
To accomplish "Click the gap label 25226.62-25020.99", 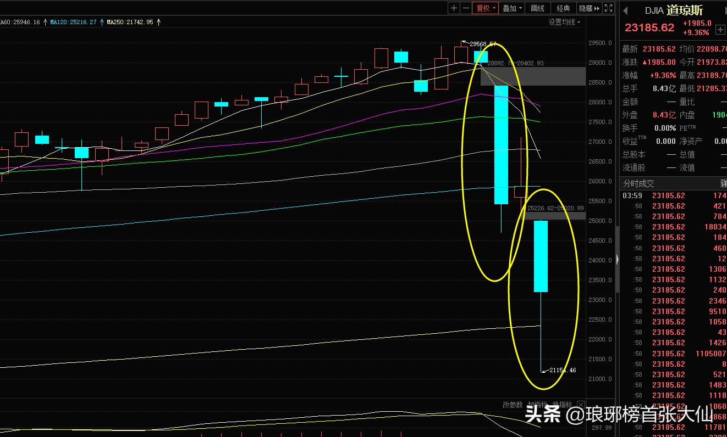I will tap(555, 208).
